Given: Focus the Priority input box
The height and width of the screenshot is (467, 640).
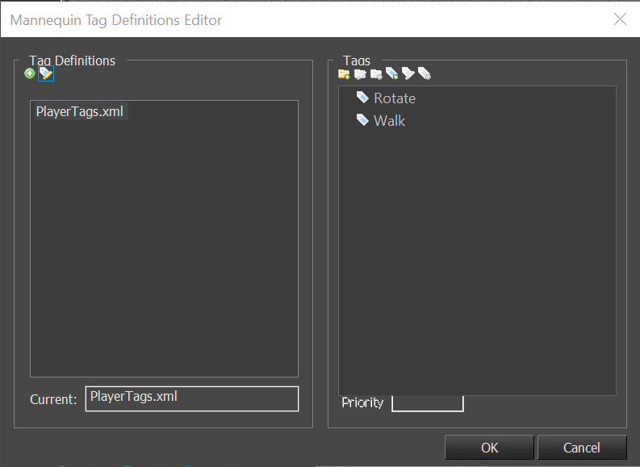Looking at the screenshot, I should pyautogui.click(x=427, y=402).
